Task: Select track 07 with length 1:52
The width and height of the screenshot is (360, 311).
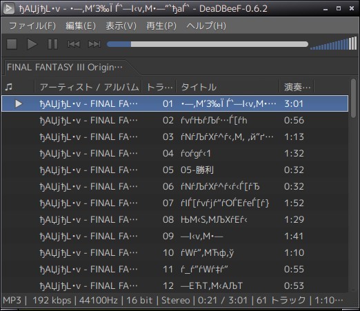Action: click(175, 203)
